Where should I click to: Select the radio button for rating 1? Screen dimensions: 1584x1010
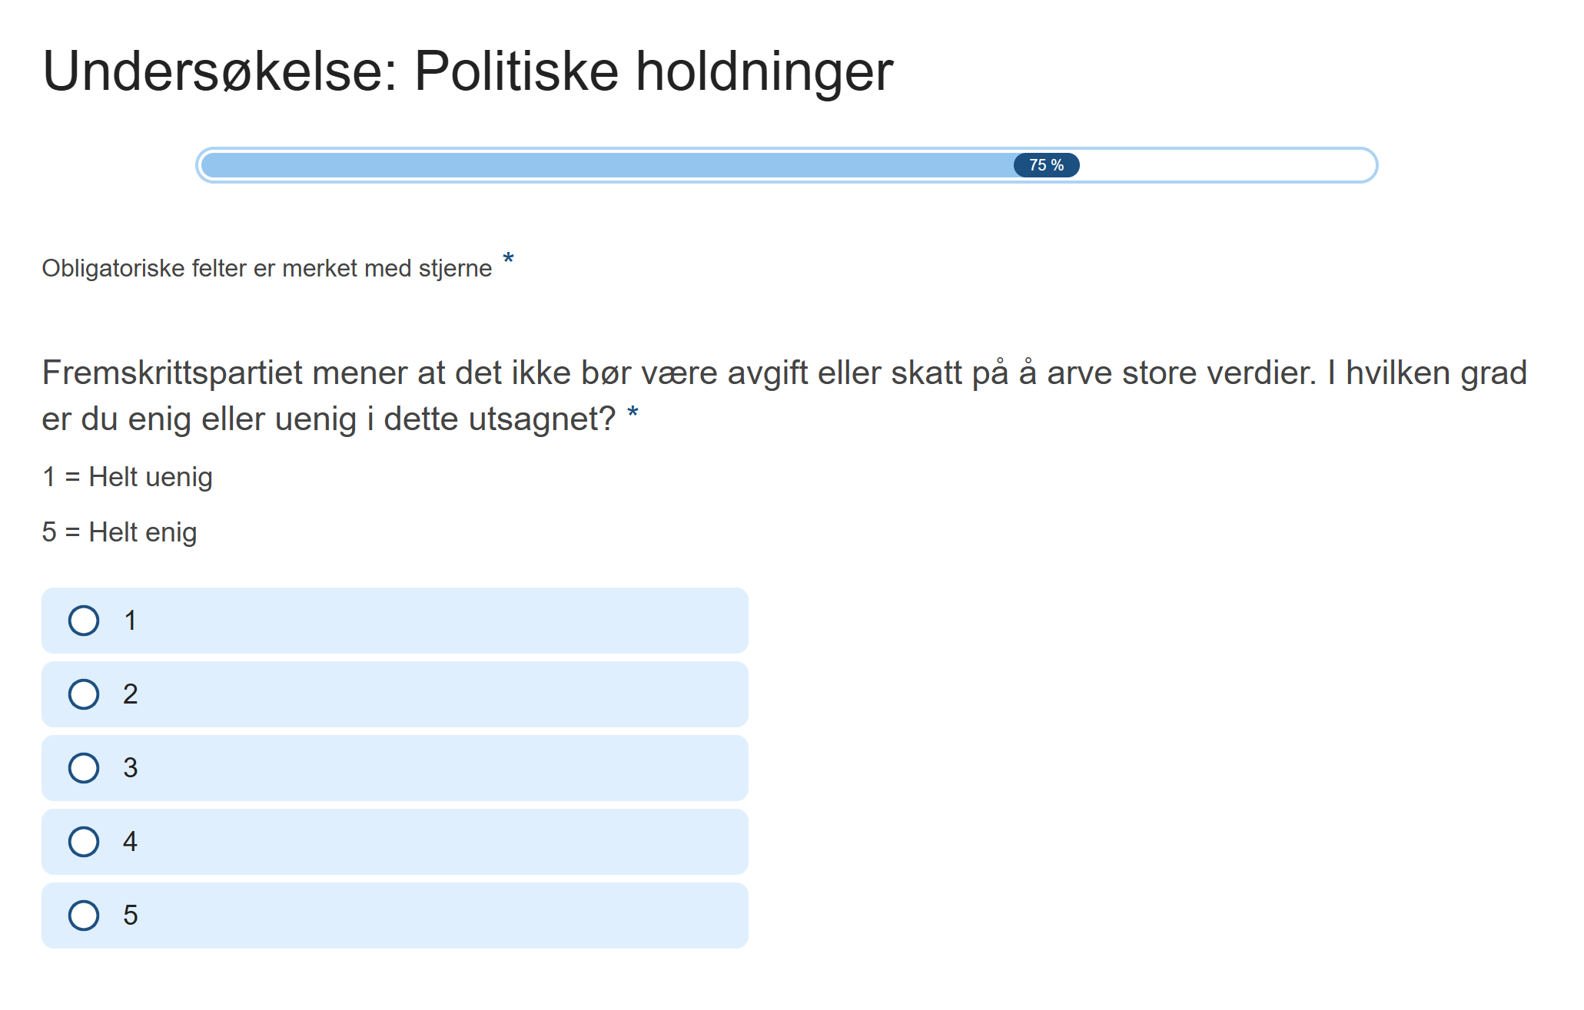pyautogui.click(x=84, y=621)
